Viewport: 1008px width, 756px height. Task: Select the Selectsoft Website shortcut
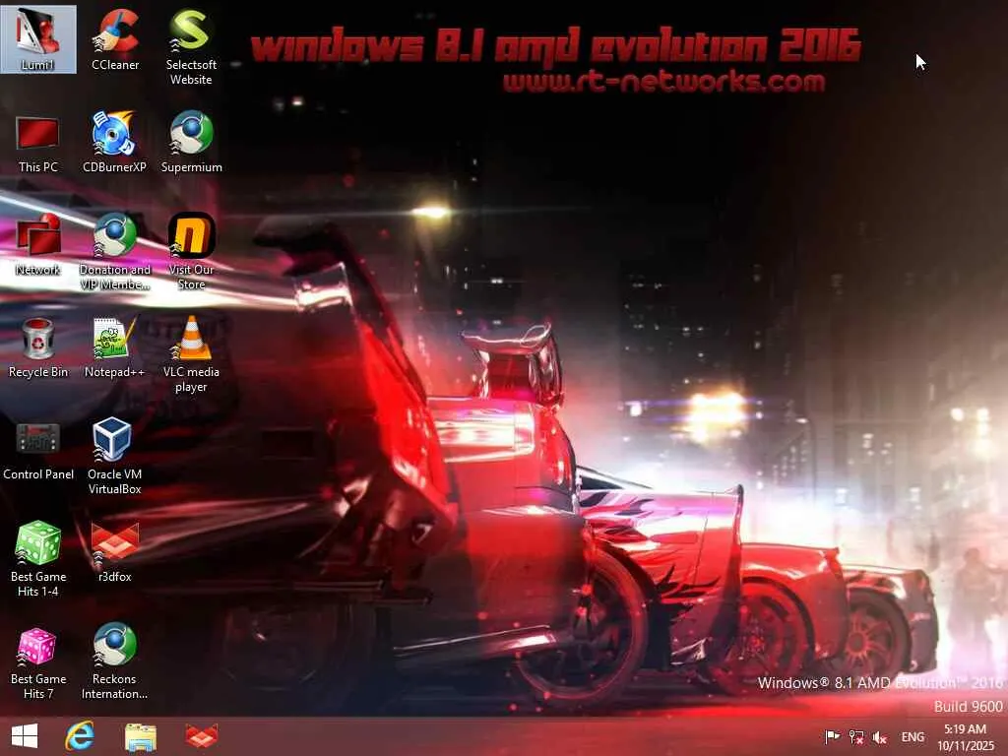point(191,47)
